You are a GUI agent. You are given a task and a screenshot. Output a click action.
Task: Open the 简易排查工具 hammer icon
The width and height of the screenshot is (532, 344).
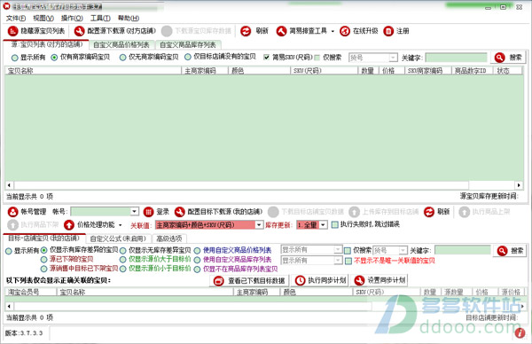(x=281, y=31)
